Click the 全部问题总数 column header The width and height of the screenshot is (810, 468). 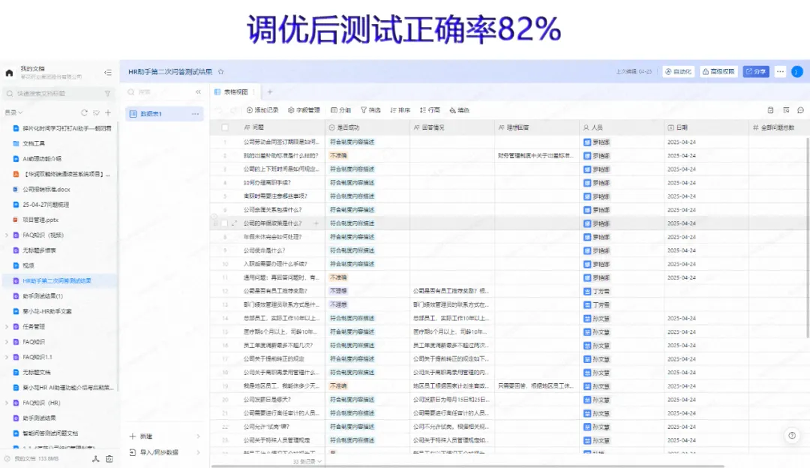click(x=778, y=127)
